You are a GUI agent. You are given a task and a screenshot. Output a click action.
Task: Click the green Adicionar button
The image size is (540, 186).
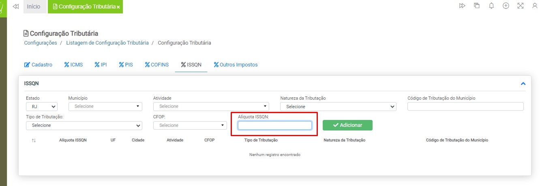click(x=347, y=125)
